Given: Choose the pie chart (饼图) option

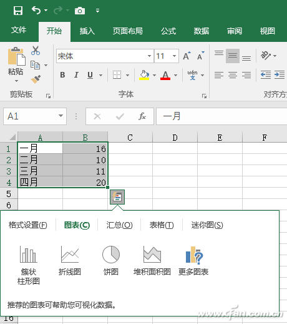Looking at the screenshot, I should [111, 260].
